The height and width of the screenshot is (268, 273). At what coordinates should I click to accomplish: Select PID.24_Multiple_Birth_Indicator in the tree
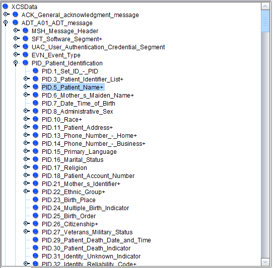85,208
